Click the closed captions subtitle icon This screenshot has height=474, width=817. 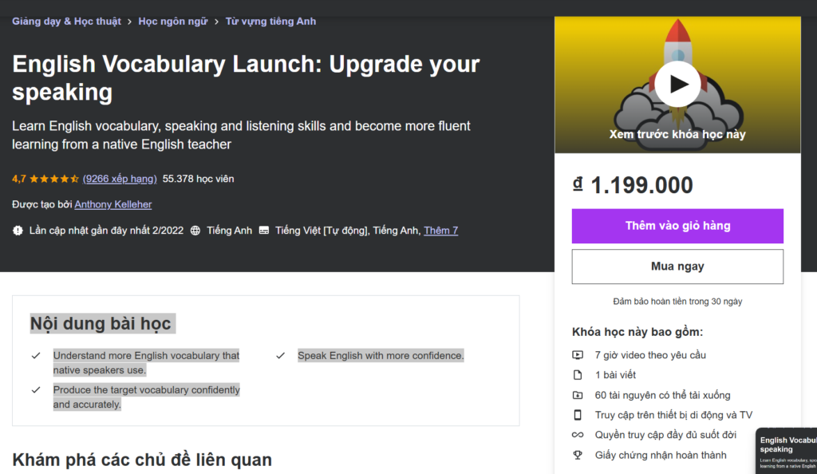(x=264, y=231)
